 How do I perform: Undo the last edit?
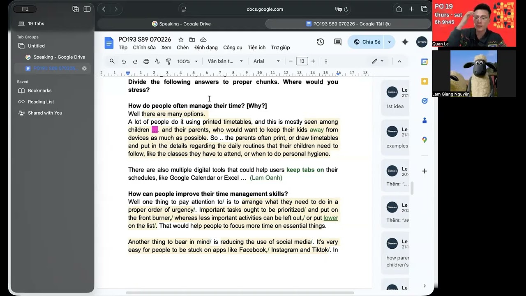[x=124, y=61]
